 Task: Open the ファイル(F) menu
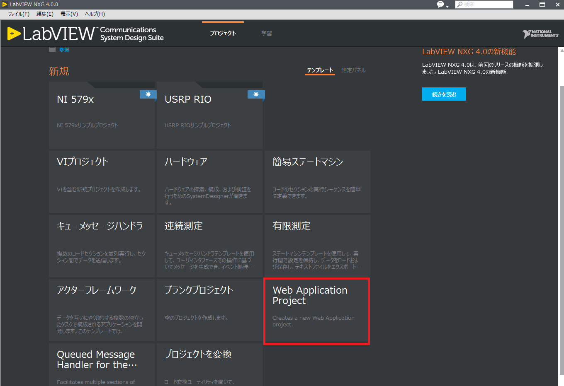(19, 14)
